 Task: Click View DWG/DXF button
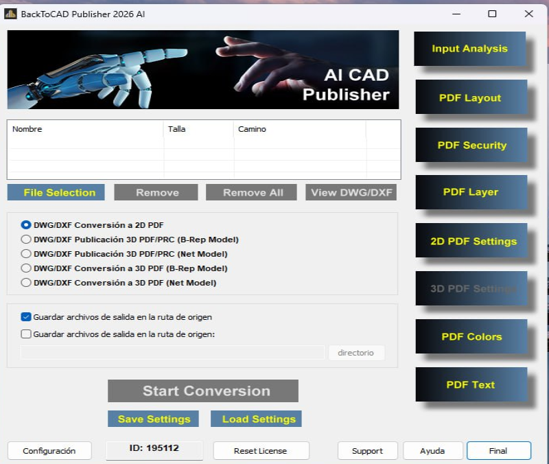[x=351, y=192]
